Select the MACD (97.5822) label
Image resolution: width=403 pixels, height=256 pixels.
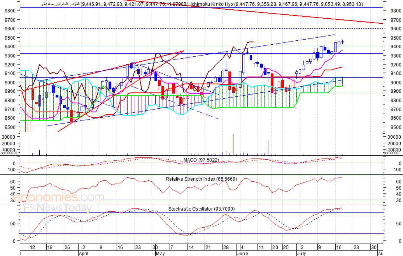201,160
